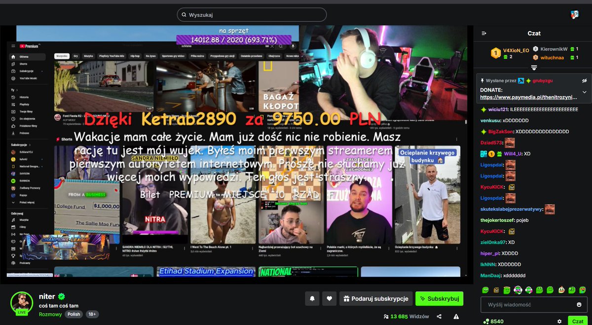The width and height of the screenshot is (592, 325).
Task: Click the stream title coś tam coś tam
Action: 58,306
